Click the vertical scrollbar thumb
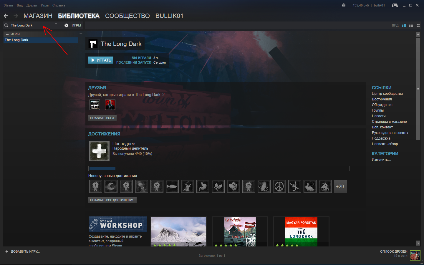 pyautogui.click(x=418, y=89)
